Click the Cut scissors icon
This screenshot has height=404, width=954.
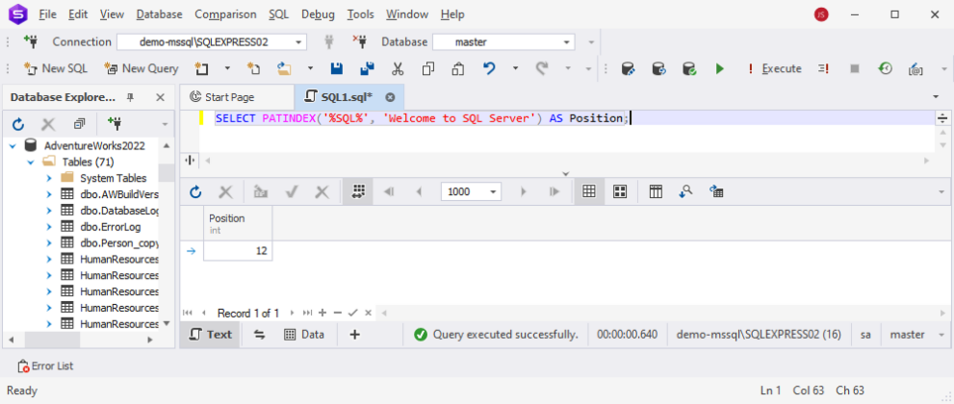[397, 68]
